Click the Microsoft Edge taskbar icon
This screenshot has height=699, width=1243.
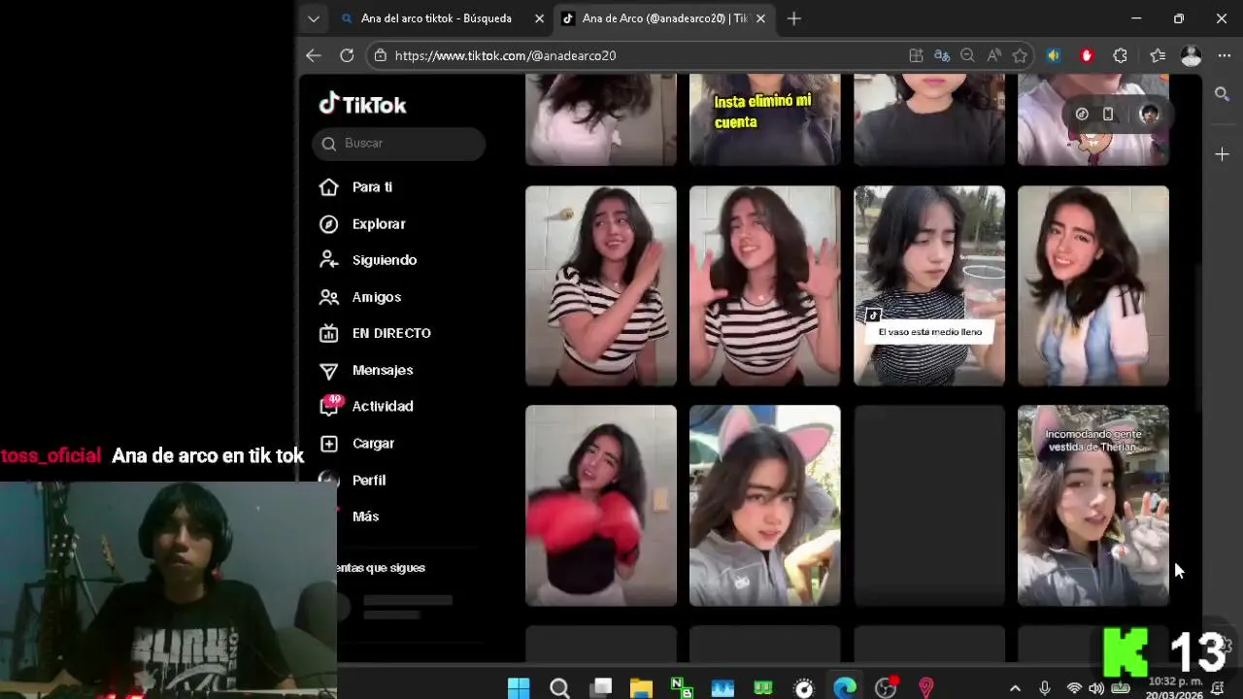845,687
